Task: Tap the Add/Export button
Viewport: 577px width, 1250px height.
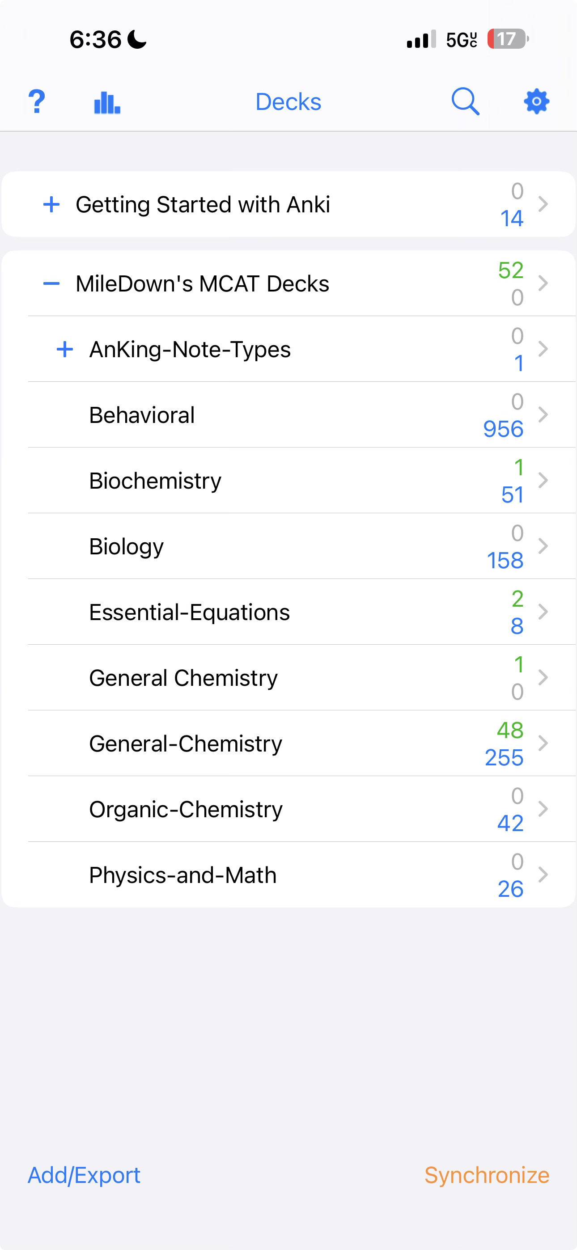Action: pos(84,1175)
